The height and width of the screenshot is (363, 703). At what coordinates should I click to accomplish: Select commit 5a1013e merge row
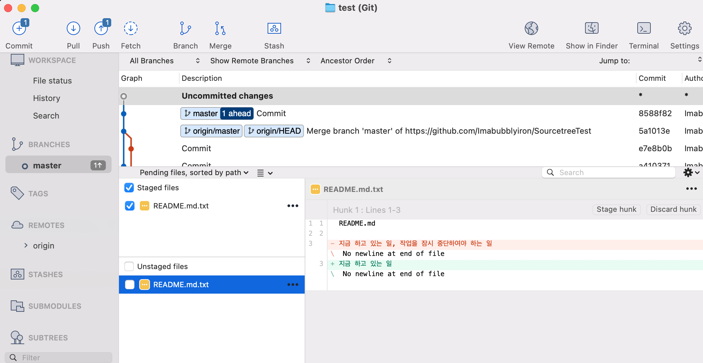point(411,131)
